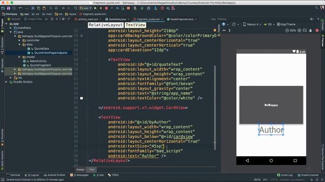The width and height of the screenshot is (325, 182).
Task: Open the Messages tool window
Action: pos(79,175)
